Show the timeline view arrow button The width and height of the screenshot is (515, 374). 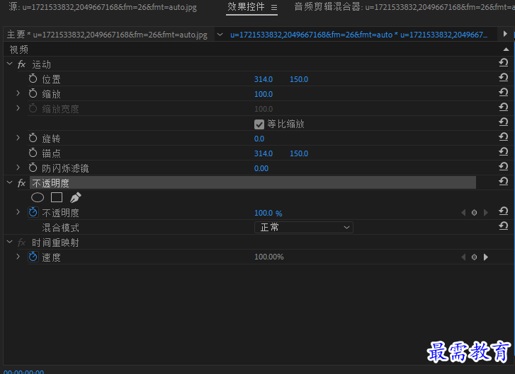click(505, 34)
